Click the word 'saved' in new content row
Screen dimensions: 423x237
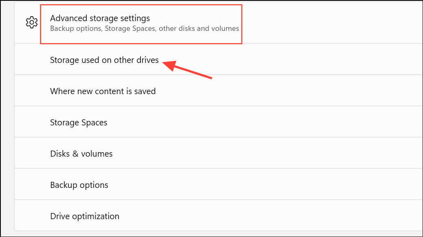[145, 91]
